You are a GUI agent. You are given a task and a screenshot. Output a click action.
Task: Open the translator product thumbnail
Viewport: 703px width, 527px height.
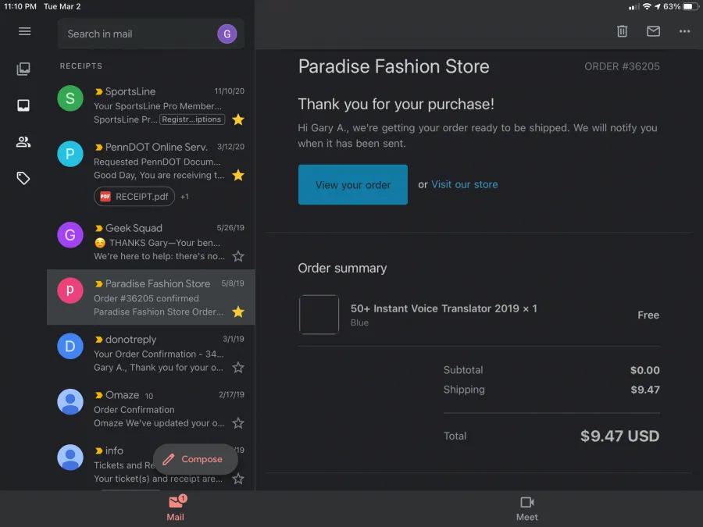coord(319,315)
